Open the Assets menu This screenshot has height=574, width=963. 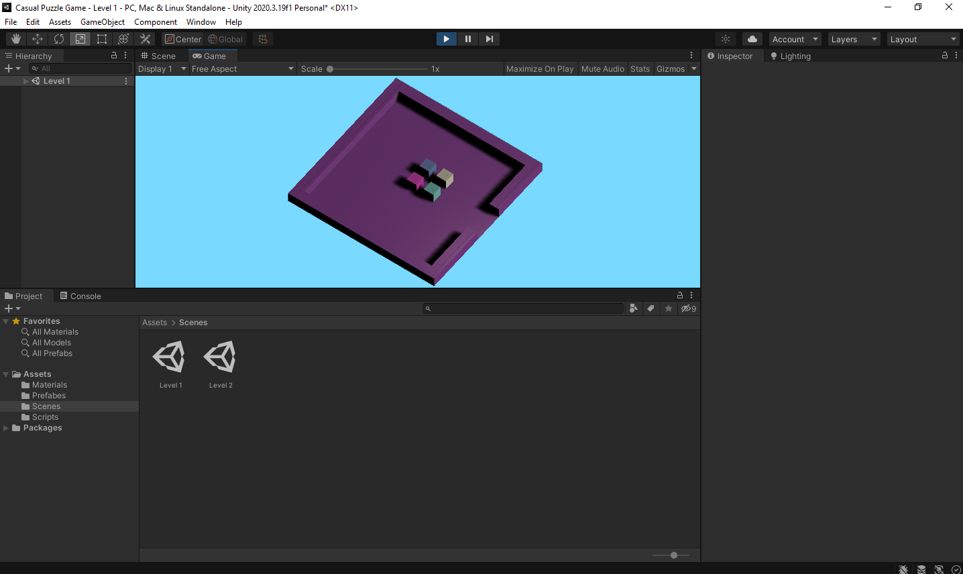pyautogui.click(x=60, y=21)
